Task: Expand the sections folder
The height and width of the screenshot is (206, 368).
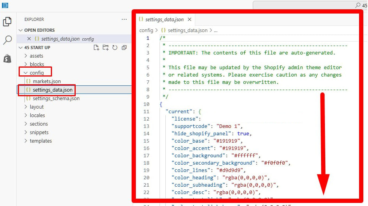Action: 38,124
